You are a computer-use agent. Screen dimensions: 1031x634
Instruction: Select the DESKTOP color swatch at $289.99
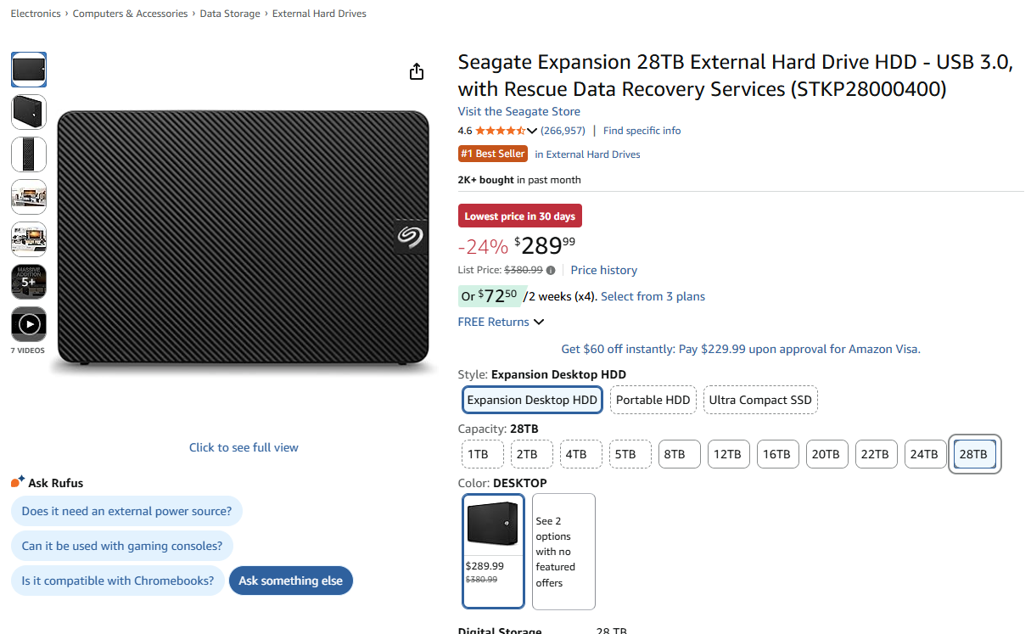pyautogui.click(x=493, y=550)
